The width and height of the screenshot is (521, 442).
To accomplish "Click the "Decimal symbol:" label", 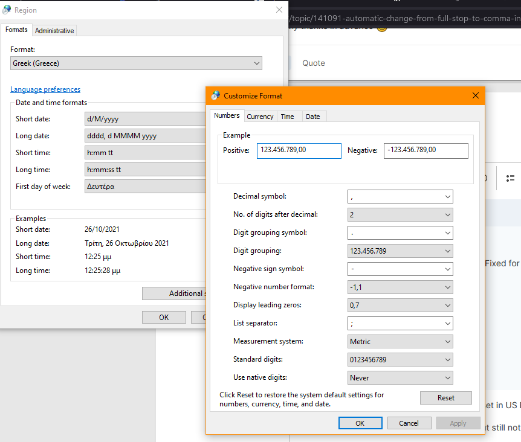I will (x=260, y=196).
